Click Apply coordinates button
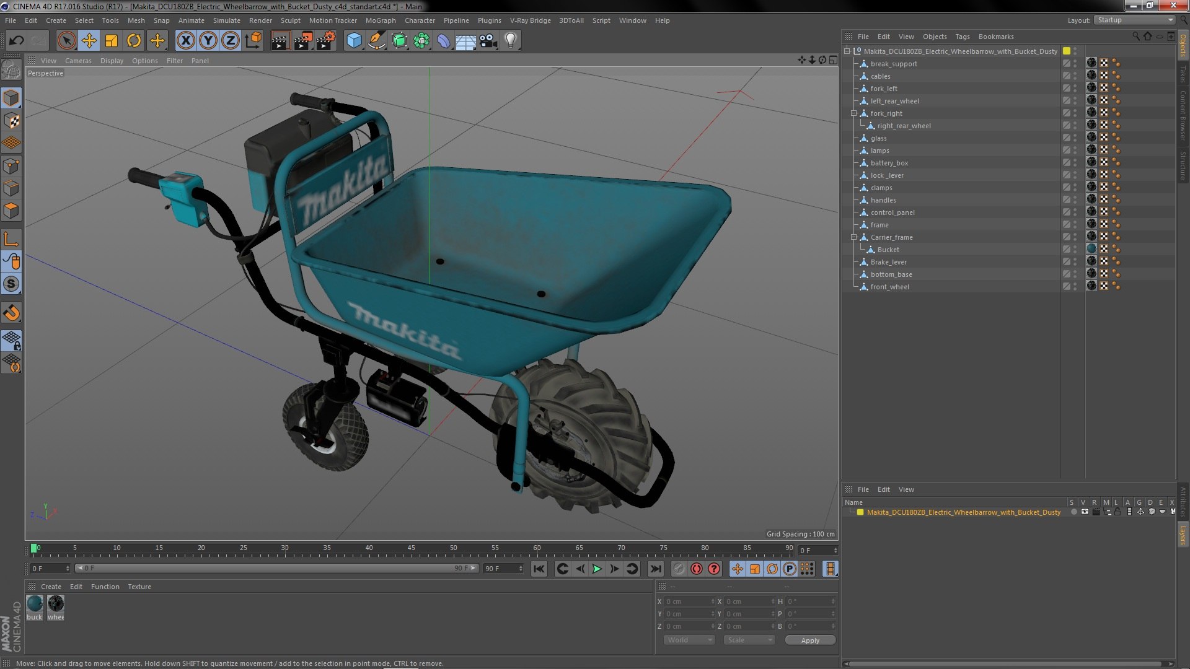Viewport: 1190px width, 669px height. 810,641
